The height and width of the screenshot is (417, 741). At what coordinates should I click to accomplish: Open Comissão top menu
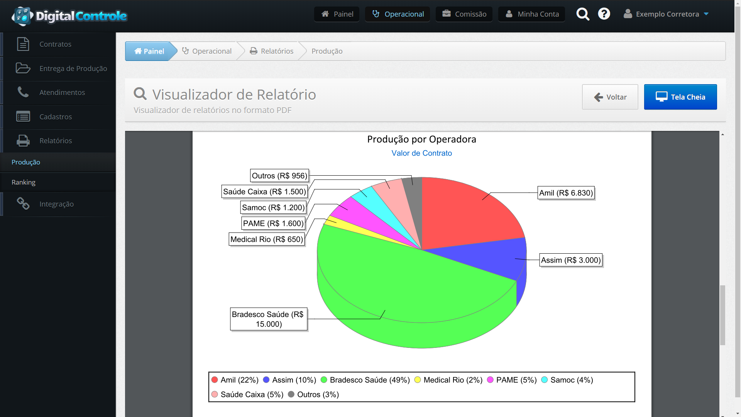(x=464, y=14)
